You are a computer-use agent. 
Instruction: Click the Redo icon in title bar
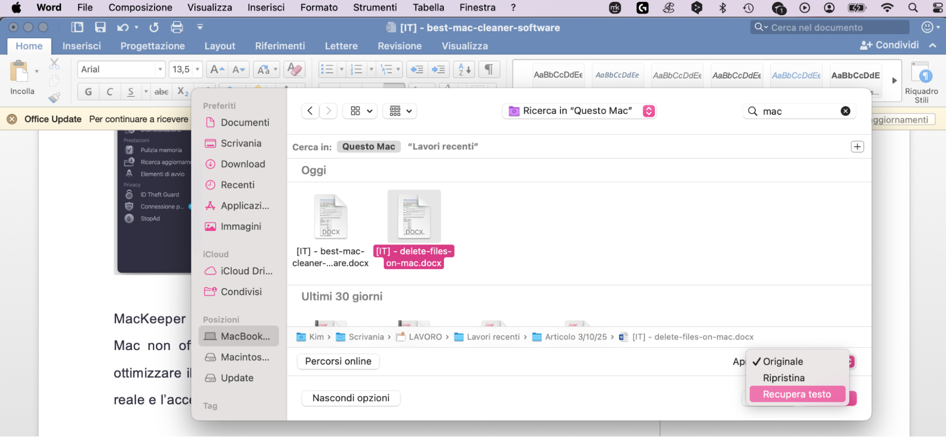pos(154,27)
